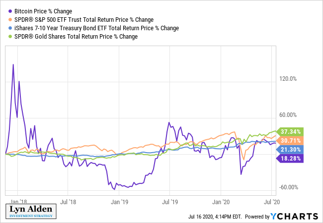
Task: Click the Lyn Alden Investment Strategy logo
Action: coord(31,211)
